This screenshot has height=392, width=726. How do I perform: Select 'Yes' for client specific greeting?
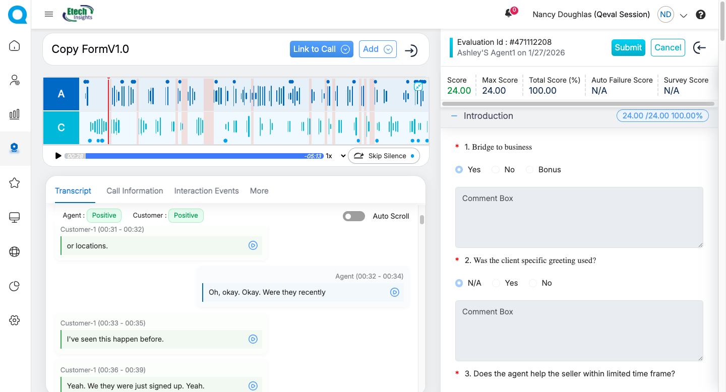coord(496,283)
